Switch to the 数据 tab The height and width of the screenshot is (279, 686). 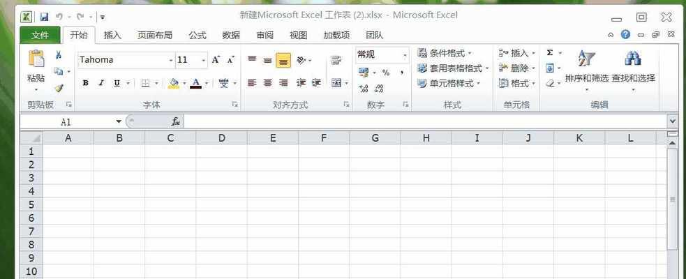231,36
